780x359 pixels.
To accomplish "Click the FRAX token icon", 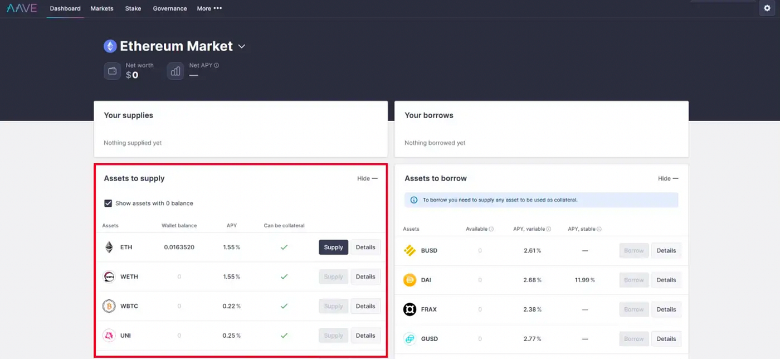I will coord(410,309).
